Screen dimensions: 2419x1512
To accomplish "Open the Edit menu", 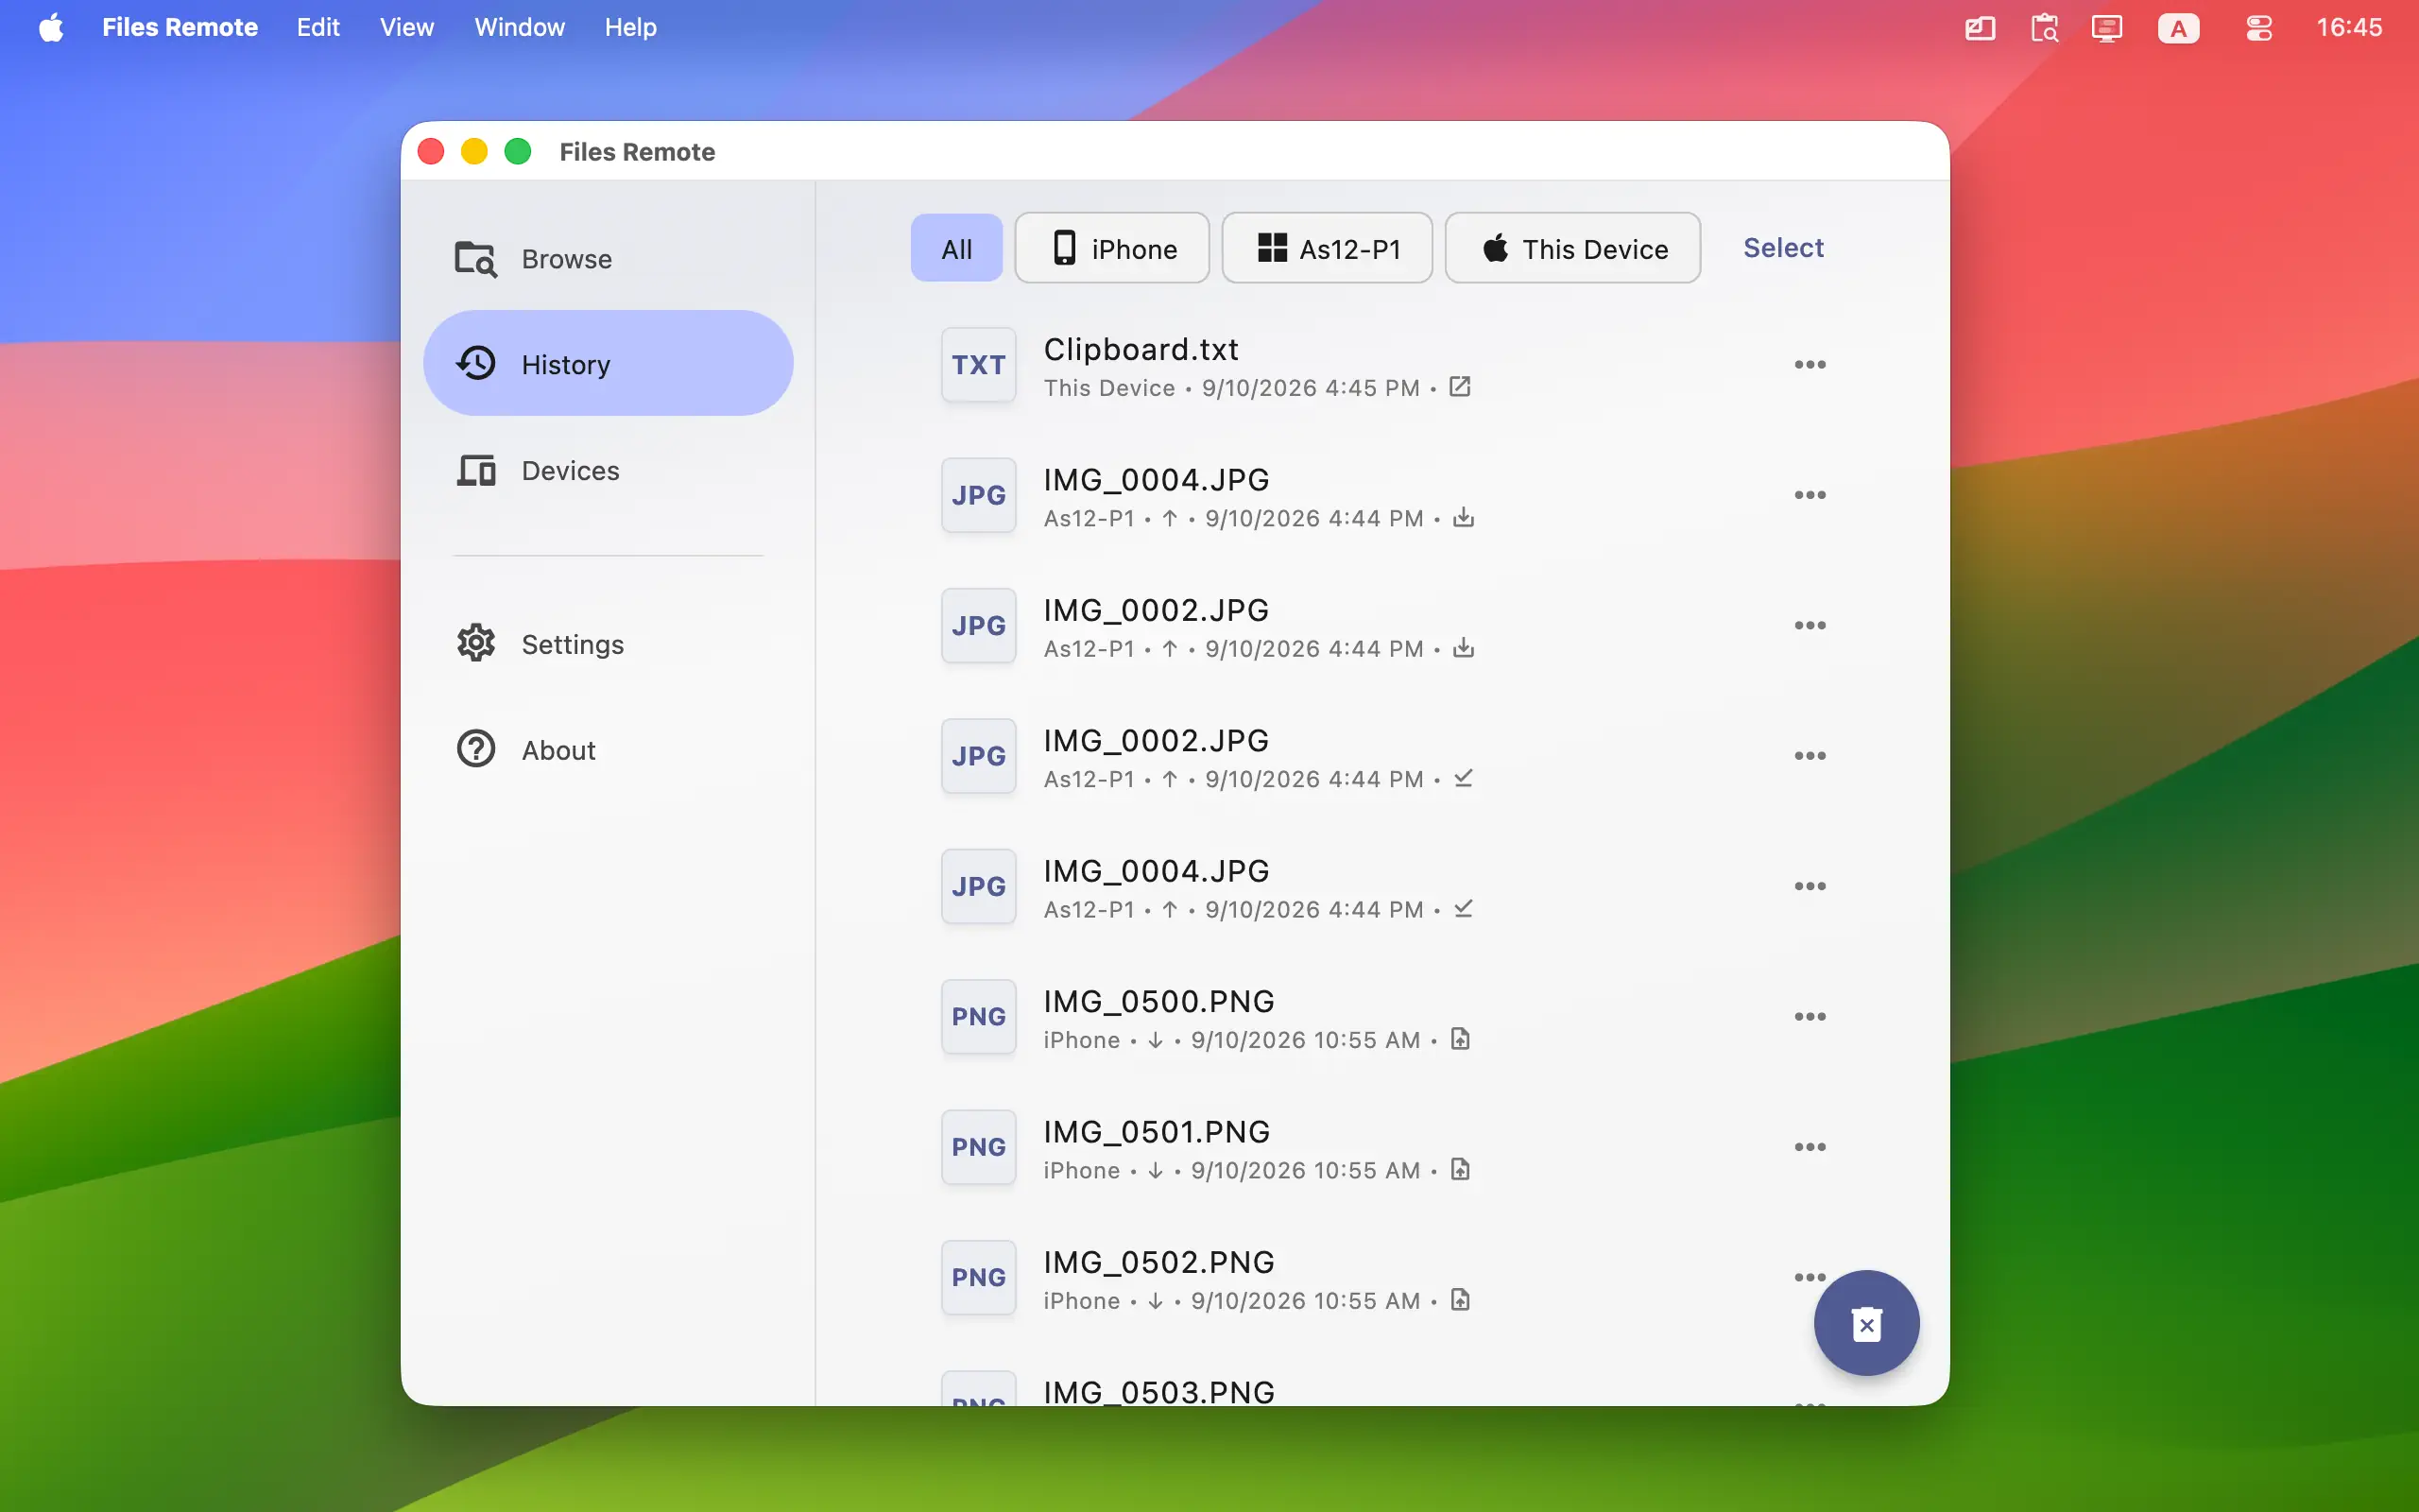I will (317, 27).
